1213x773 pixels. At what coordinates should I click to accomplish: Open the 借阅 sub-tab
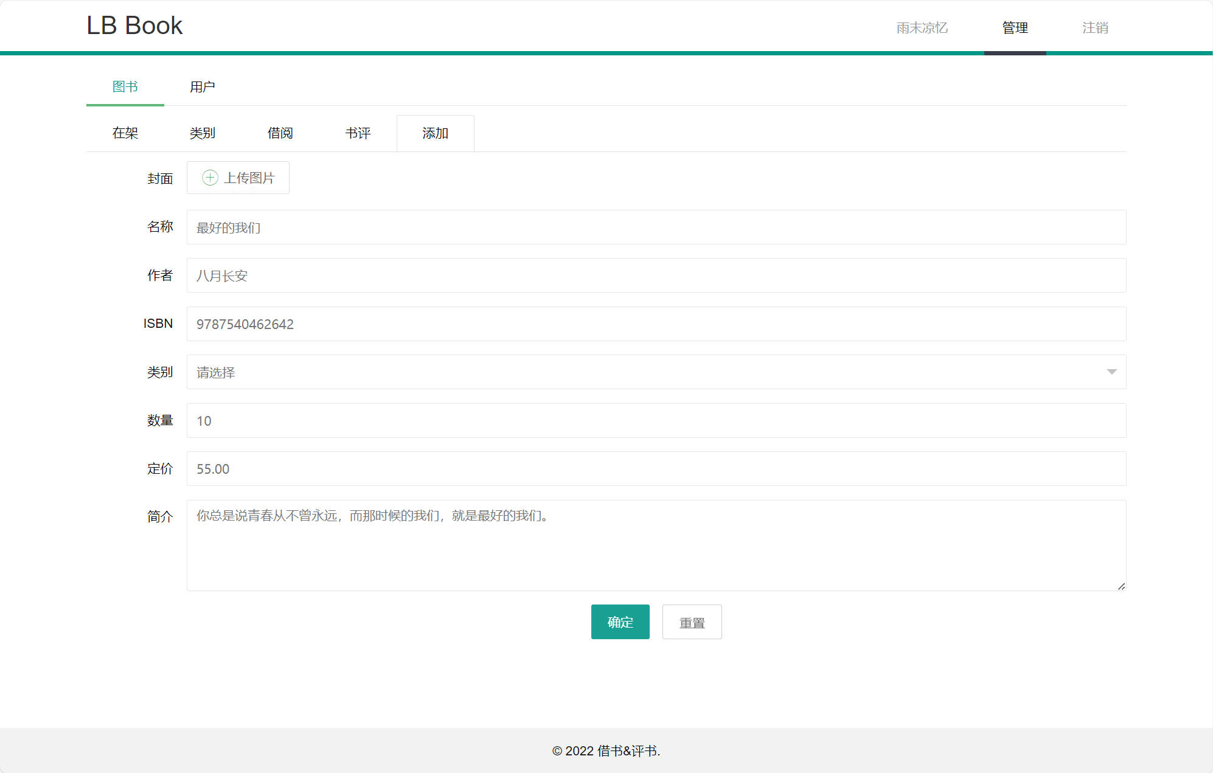tap(280, 133)
